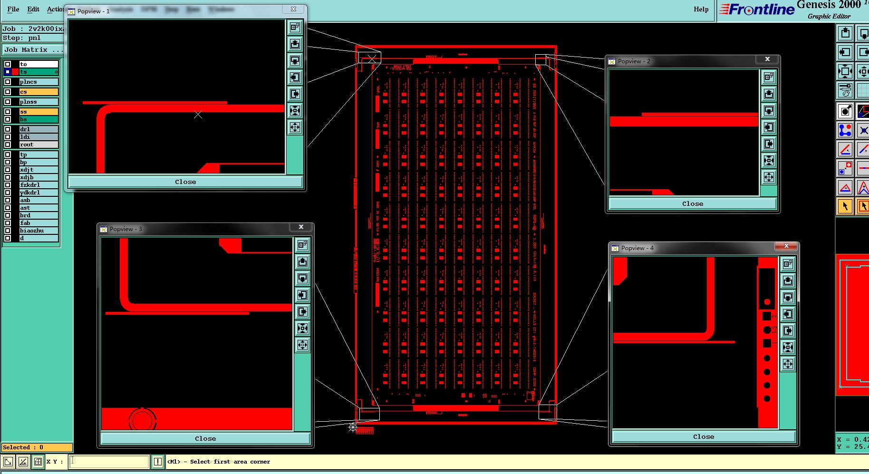Select the ldi layer name

tap(39, 137)
